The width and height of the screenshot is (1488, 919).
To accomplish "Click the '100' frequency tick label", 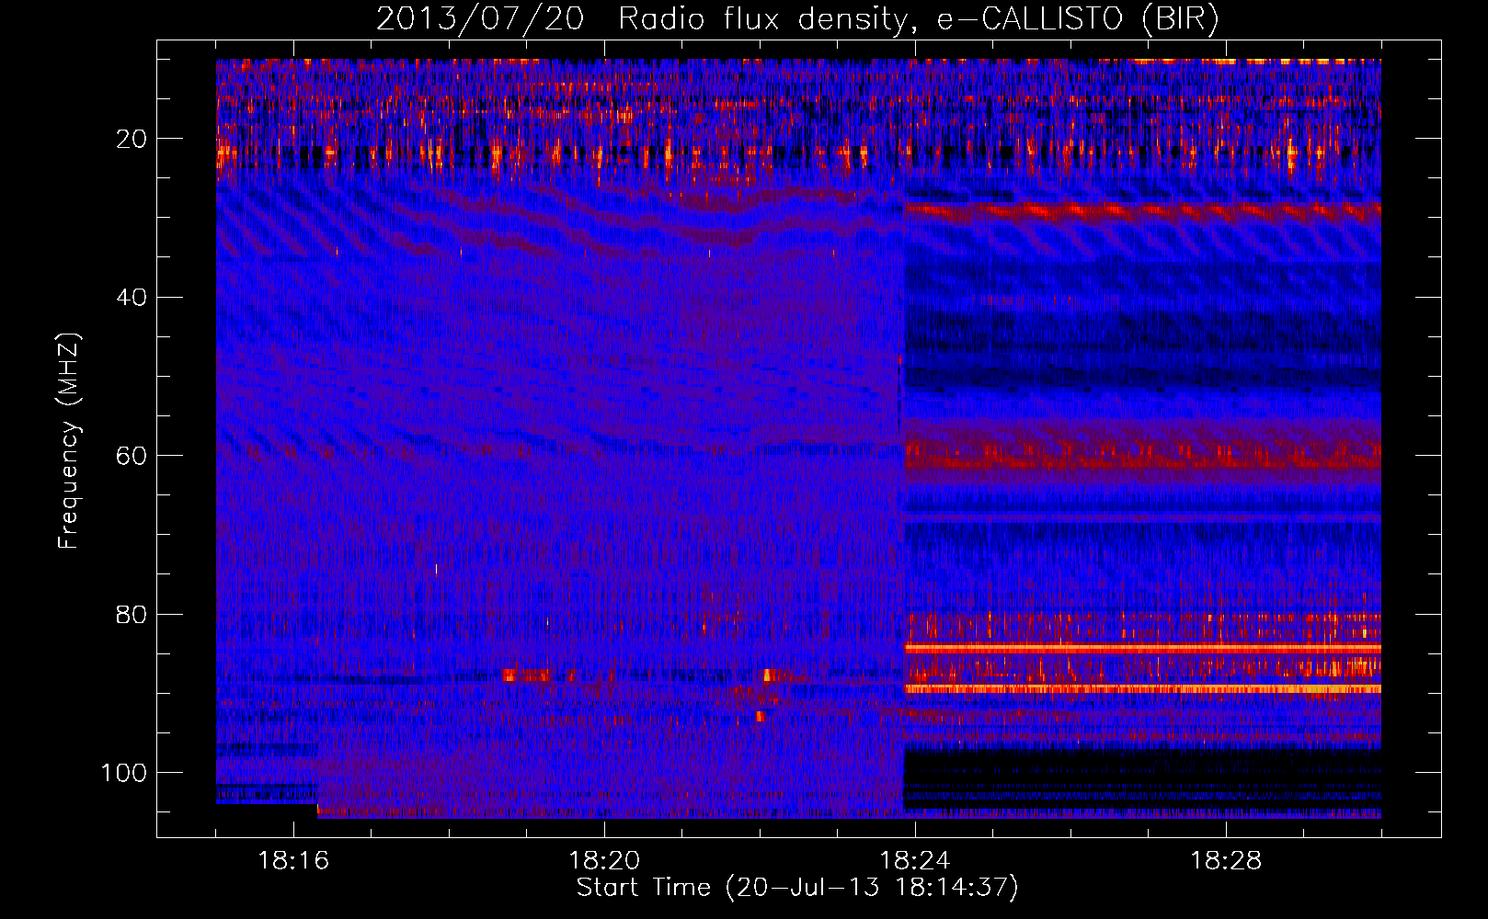I will [124, 772].
